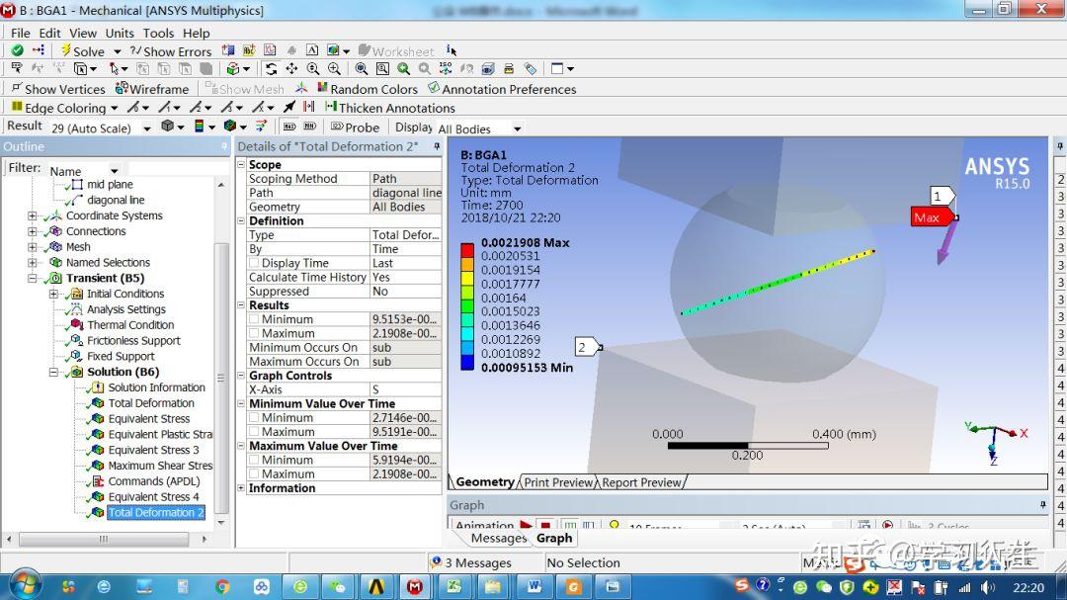
Task: Open the Units menu
Action: tap(120, 33)
